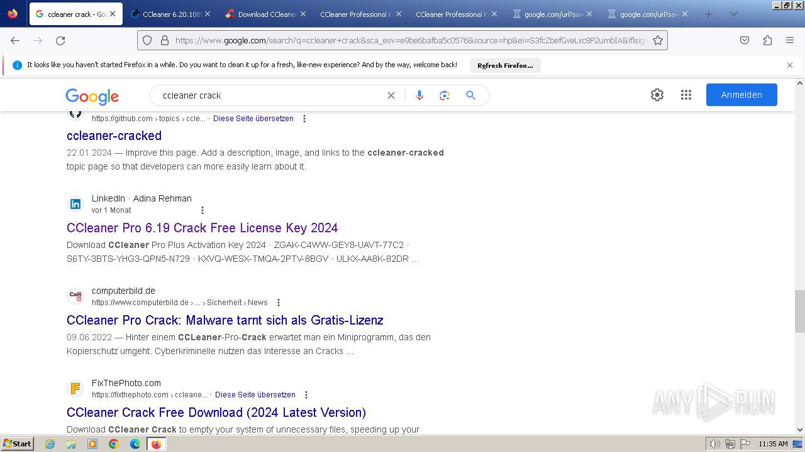The image size is (805, 452).
Task: Click the computerbild.de result favicon
Action: (x=75, y=296)
